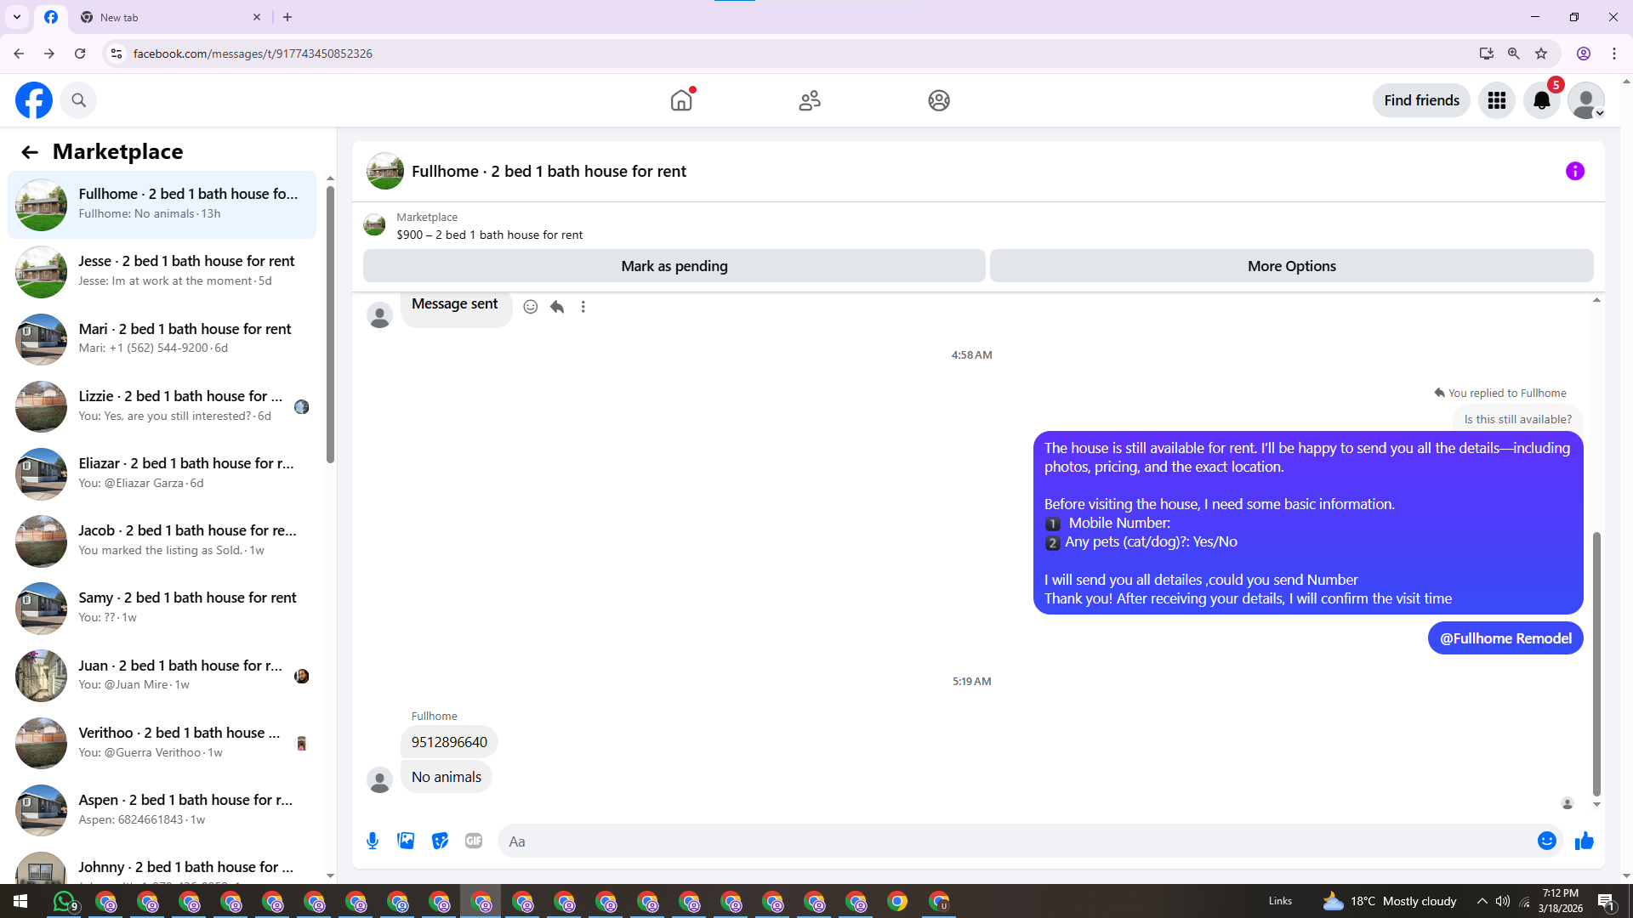Click the Mark as pending button

coord(674,266)
